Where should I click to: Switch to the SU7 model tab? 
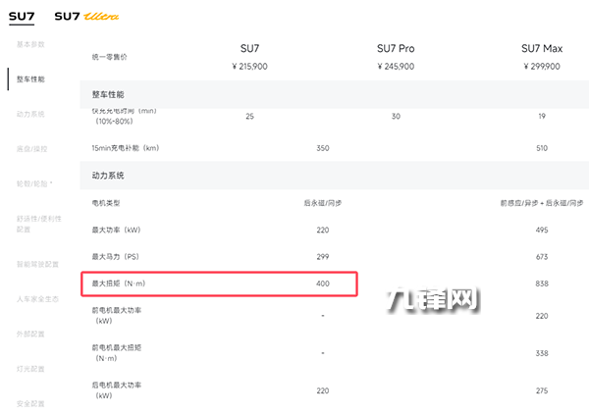tap(22, 16)
